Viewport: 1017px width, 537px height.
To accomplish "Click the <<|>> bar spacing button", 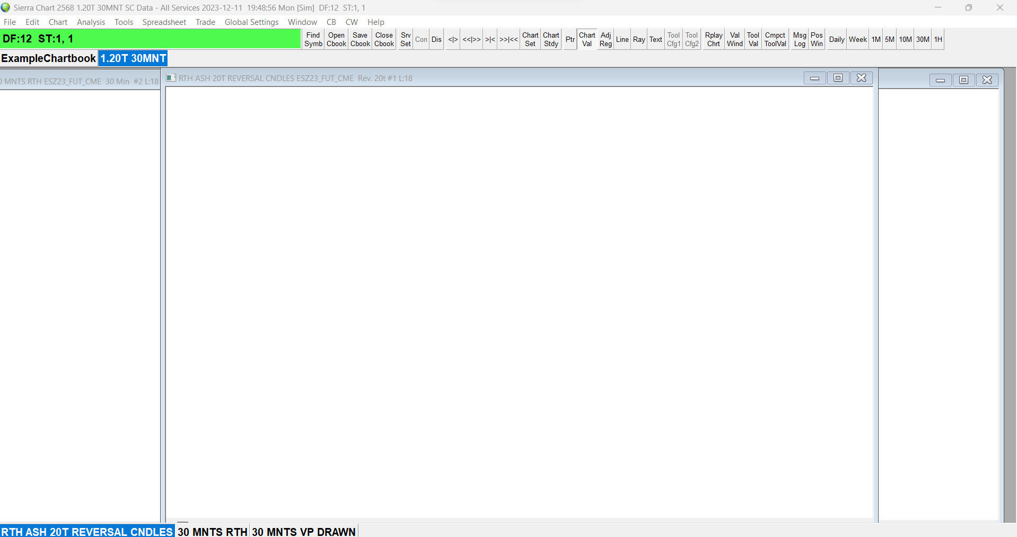I will (471, 39).
